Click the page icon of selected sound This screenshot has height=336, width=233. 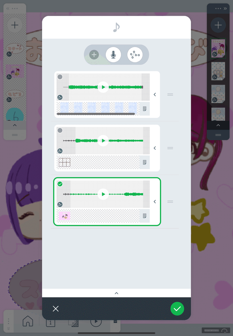click(144, 216)
